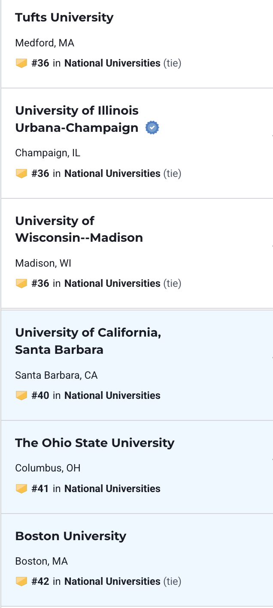Click National Universities link under Tufts
The height and width of the screenshot is (608, 273).
pyautogui.click(x=112, y=64)
